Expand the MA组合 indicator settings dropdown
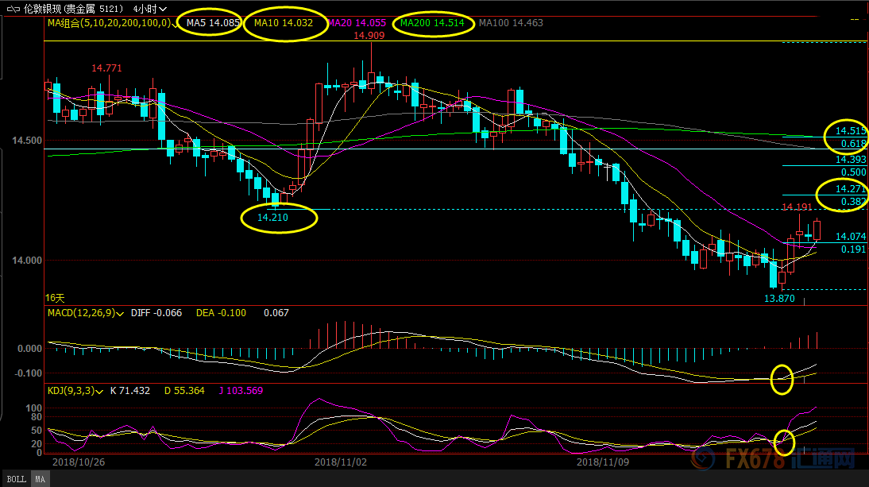The height and width of the screenshot is (487, 869). tap(177, 24)
